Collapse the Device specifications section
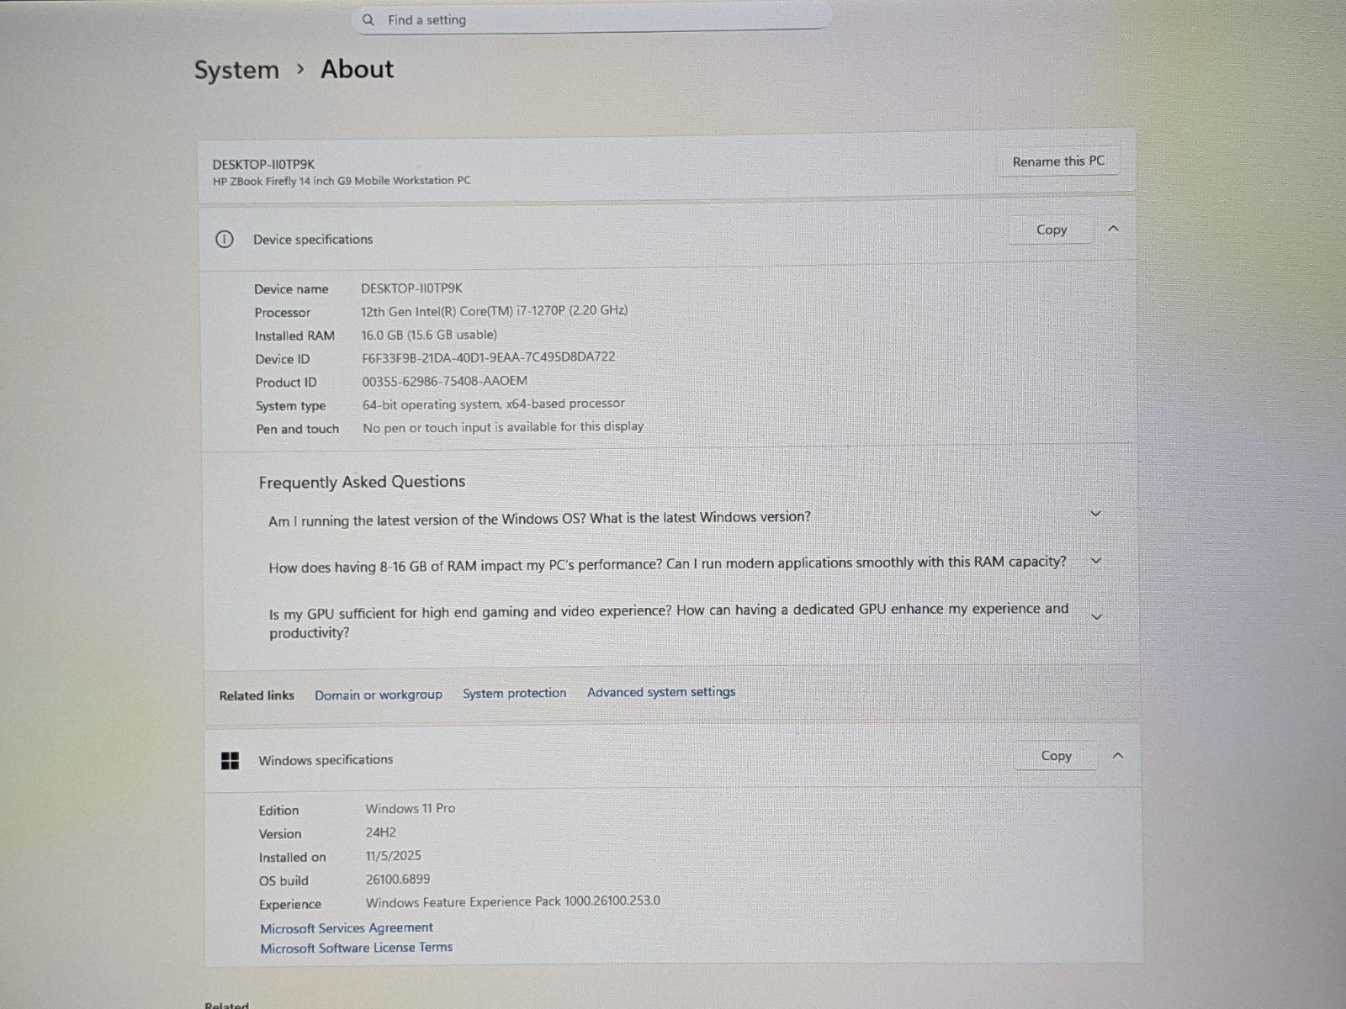Image resolution: width=1346 pixels, height=1009 pixels. (1113, 229)
